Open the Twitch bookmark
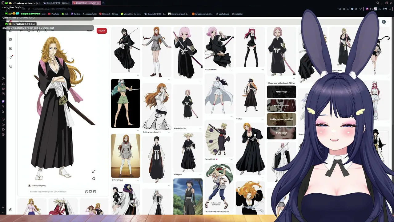Screen dimensions: 394x222 coord(75,14)
